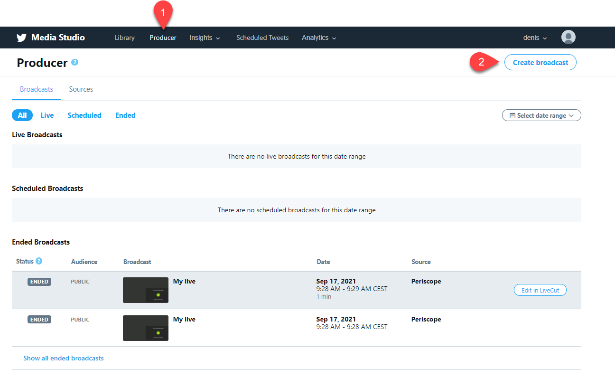Open the user profile avatar
615x378 pixels.
pyautogui.click(x=568, y=37)
